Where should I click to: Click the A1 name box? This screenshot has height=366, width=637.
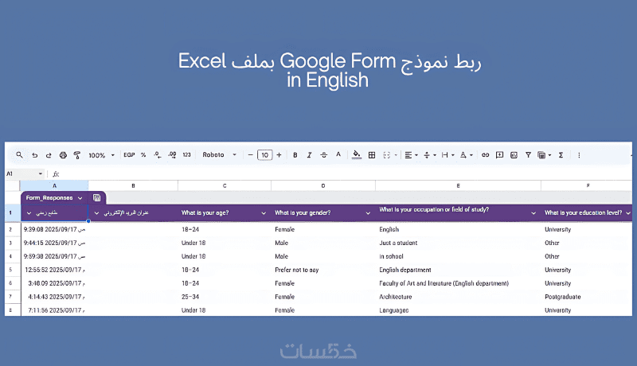tap(25, 173)
